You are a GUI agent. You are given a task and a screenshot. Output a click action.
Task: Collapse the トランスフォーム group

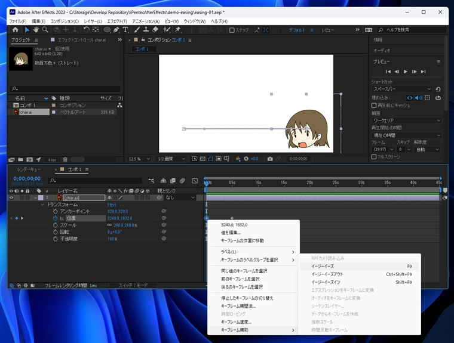click(42, 205)
